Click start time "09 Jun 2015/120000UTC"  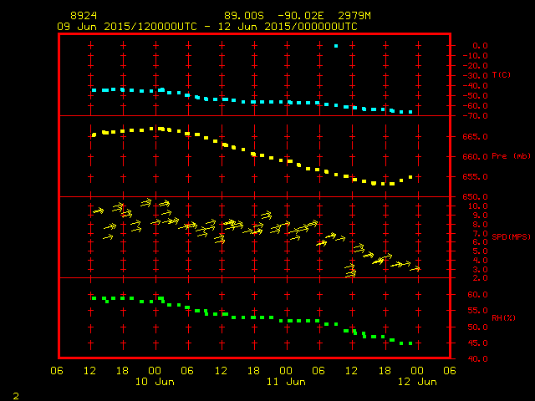coord(127,27)
